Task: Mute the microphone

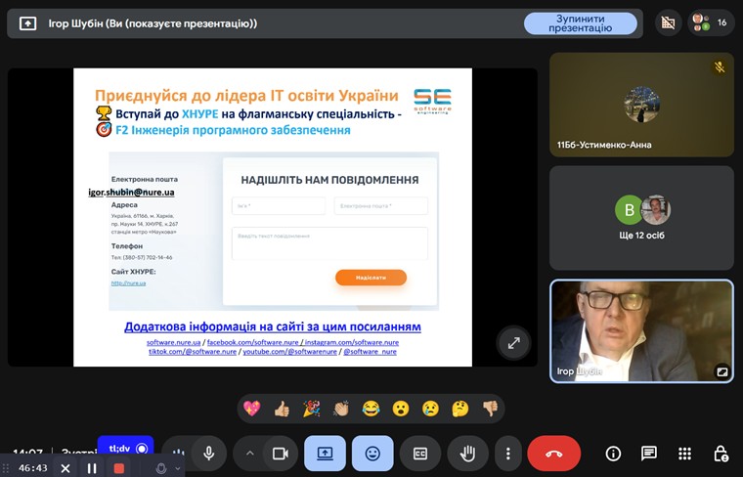Action: (x=208, y=454)
